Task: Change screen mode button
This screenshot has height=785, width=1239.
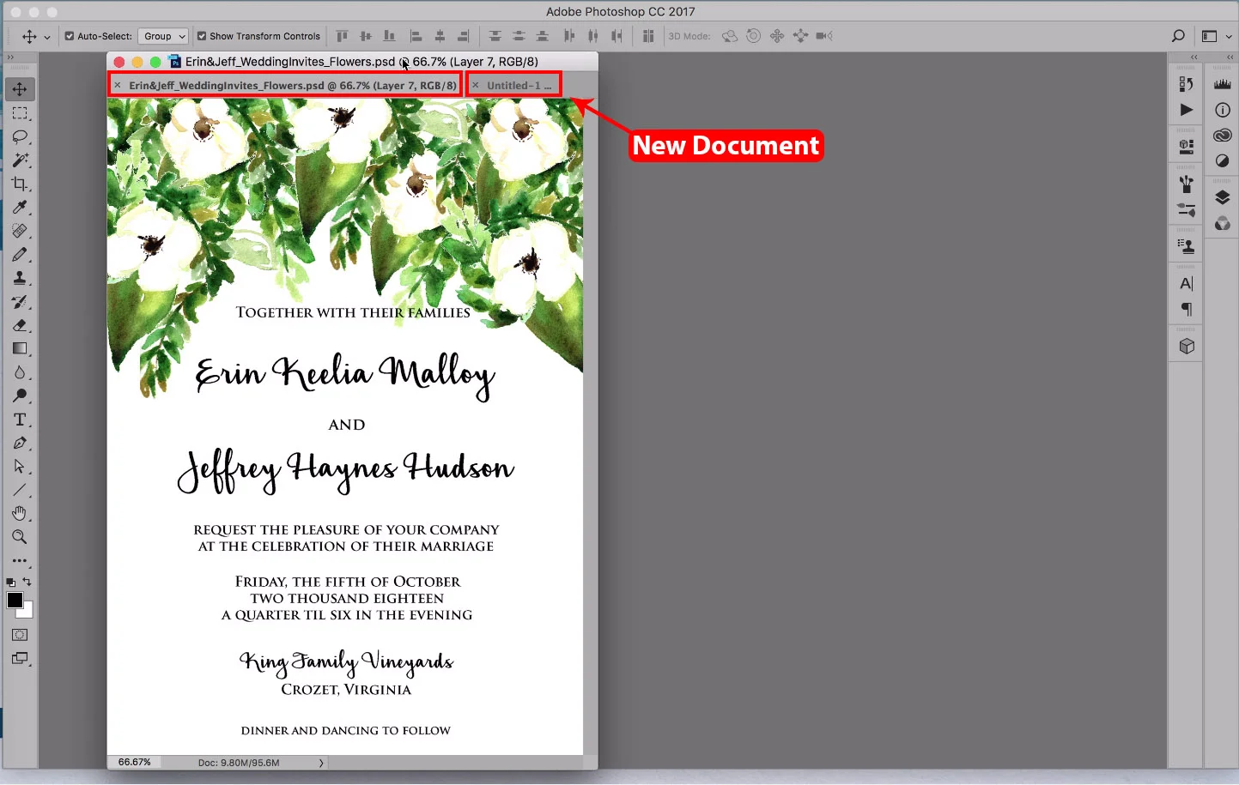Action: pyautogui.click(x=20, y=659)
